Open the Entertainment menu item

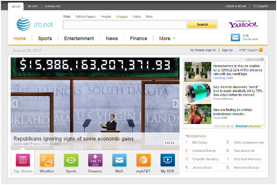79,38
